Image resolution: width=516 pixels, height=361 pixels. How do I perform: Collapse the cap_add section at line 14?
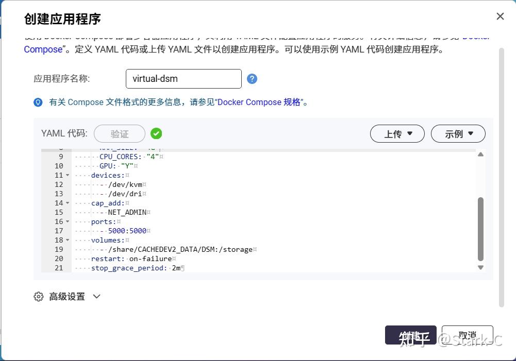[67, 203]
